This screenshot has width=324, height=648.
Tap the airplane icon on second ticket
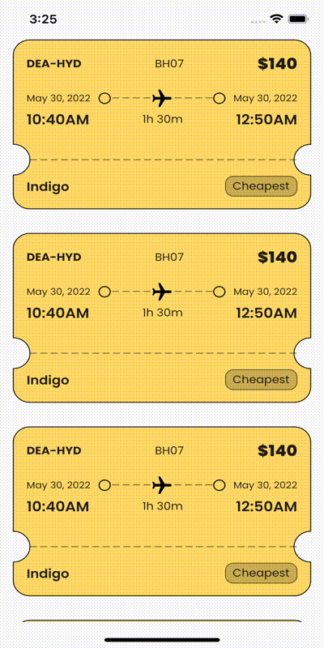[x=161, y=292]
